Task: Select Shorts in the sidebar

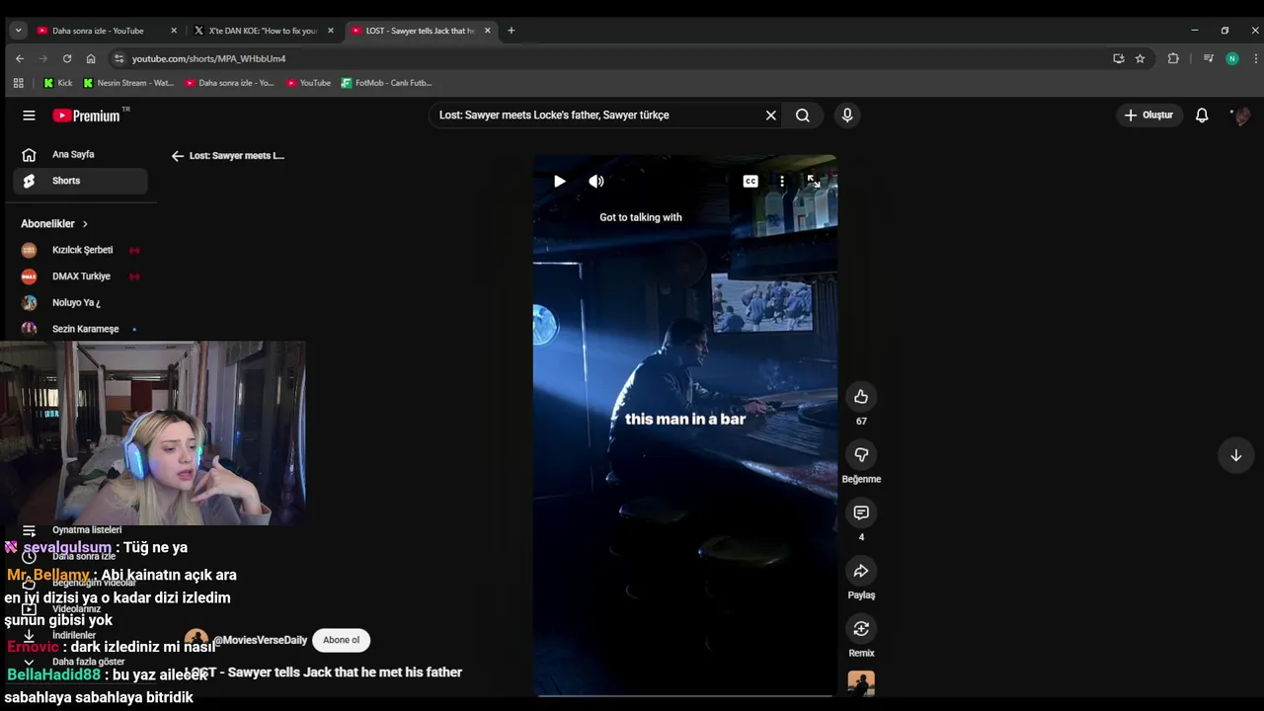Action: click(81, 181)
